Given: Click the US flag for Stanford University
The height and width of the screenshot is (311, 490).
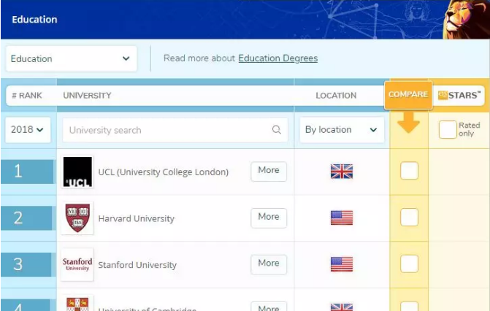Looking at the screenshot, I should 342,264.
